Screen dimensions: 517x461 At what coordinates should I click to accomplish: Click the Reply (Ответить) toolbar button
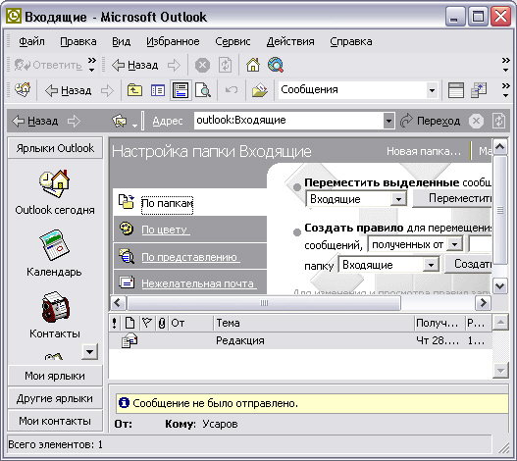coord(48,65)
